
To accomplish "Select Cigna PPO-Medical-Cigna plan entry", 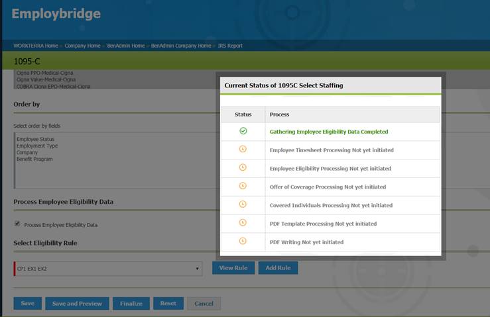I will tap(44, 73).
